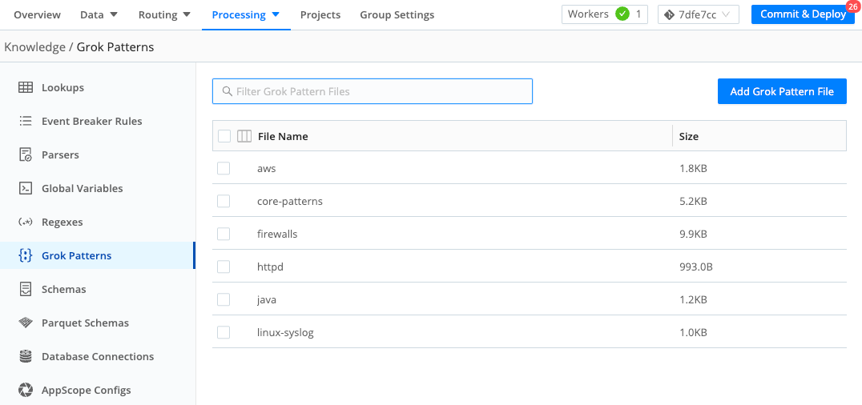Click the Knowledge breadcrumb link
Screen dimensions: 862x405
34,46
